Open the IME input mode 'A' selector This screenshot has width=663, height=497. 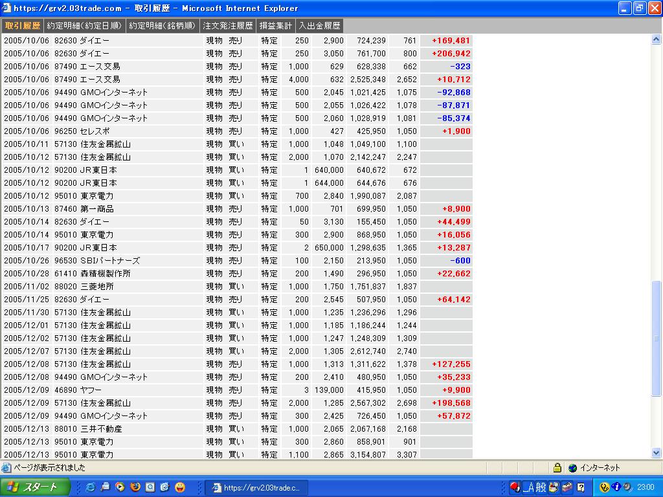(x=529, y=487)
